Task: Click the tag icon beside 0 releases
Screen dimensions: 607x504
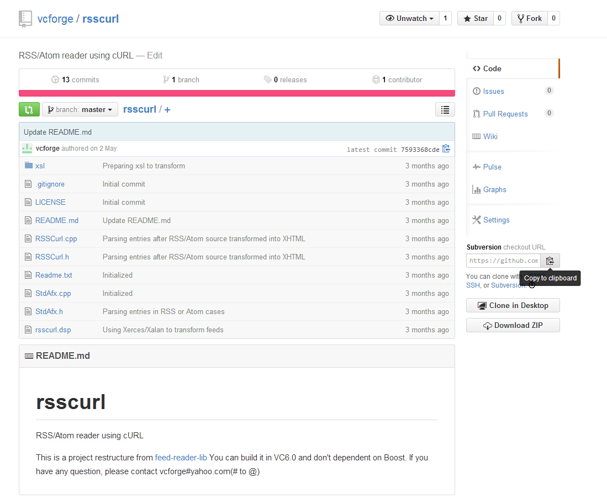Action: (x=267, y=79)
